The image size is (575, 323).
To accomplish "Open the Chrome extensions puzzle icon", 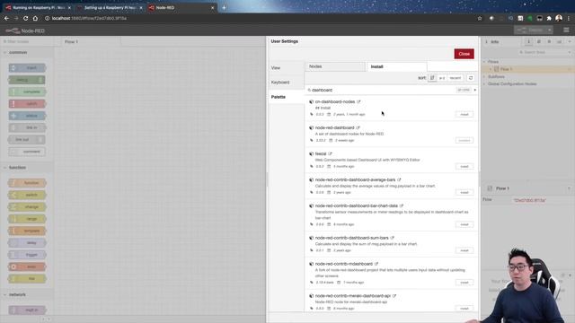I will point(549,18).
